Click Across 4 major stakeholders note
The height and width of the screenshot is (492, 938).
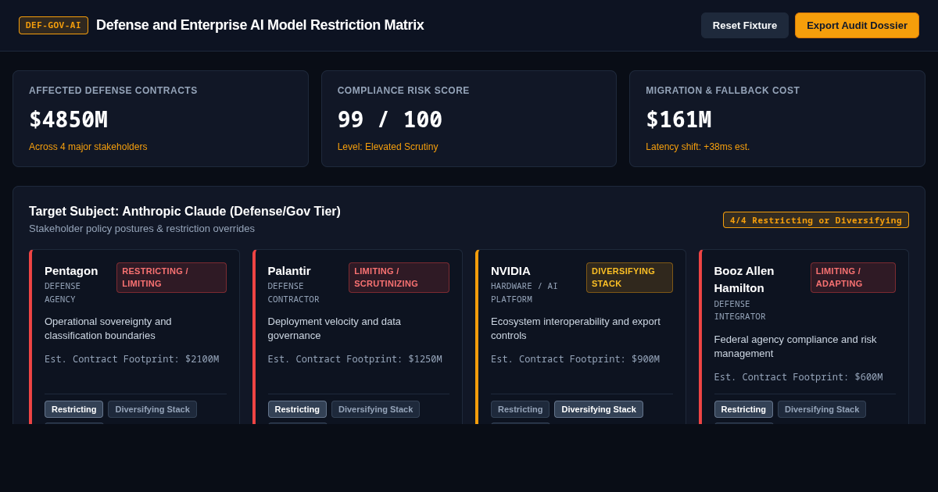(88, 147)
